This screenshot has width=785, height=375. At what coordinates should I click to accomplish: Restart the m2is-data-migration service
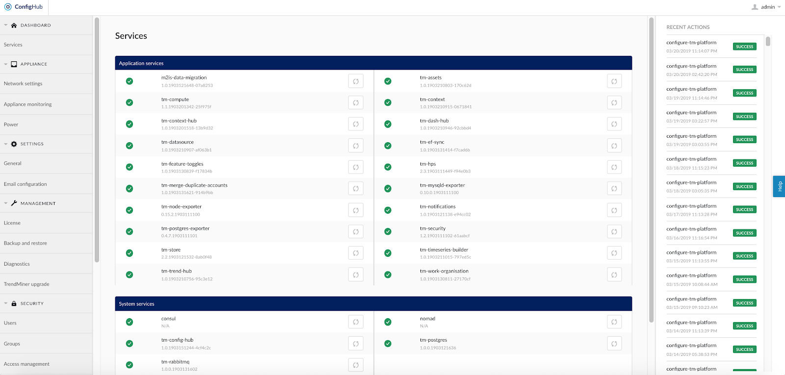pyautogui.click(x=356, y=81)
